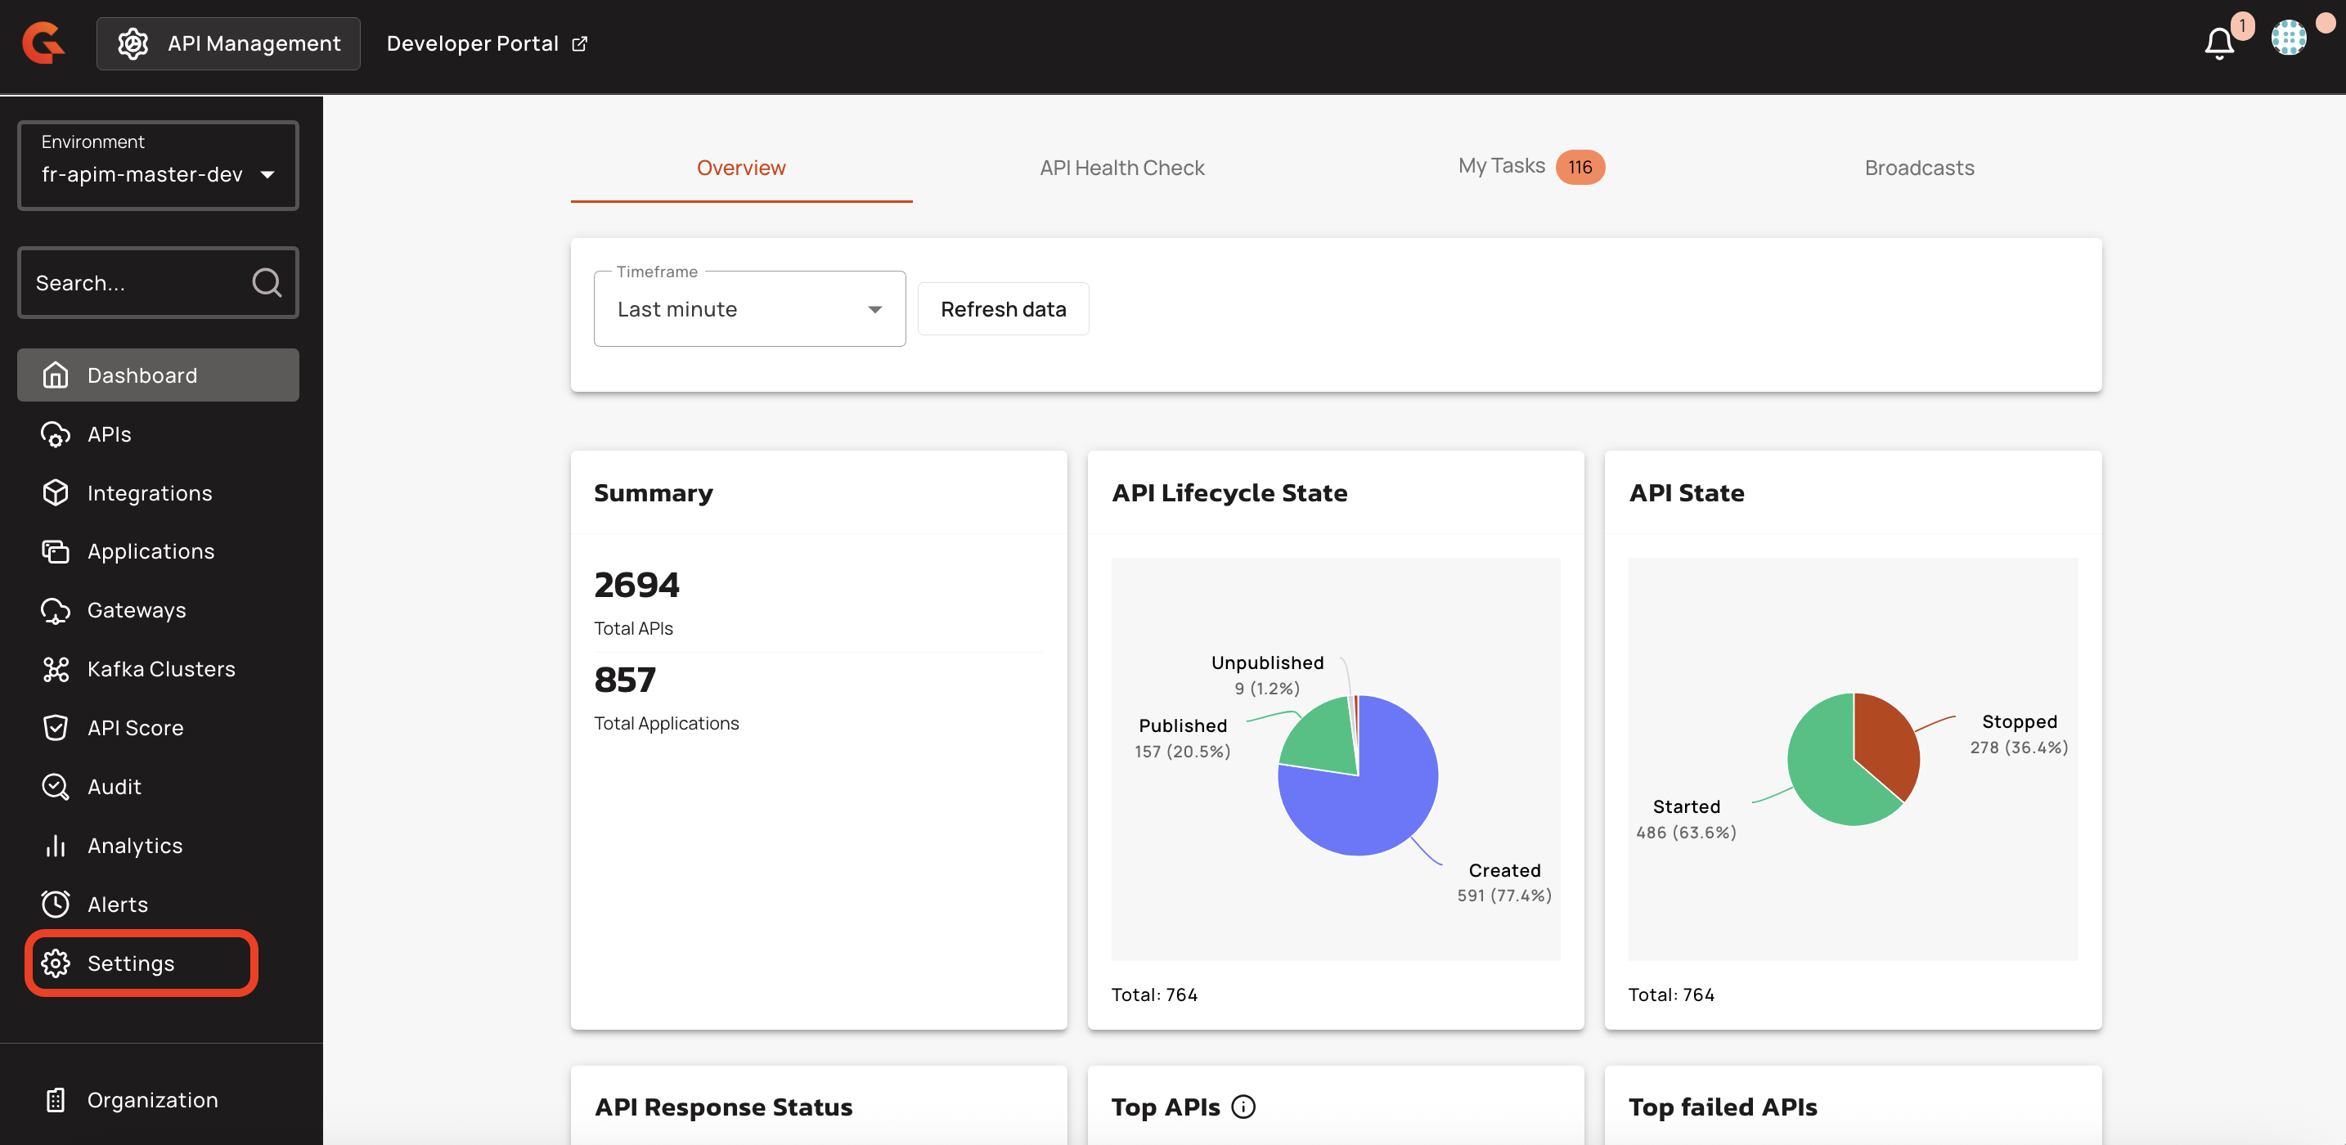2346x1145 pixels.
Task: Click the Refresh data button
Action: pyautogui.click(x=1003, y=309)
